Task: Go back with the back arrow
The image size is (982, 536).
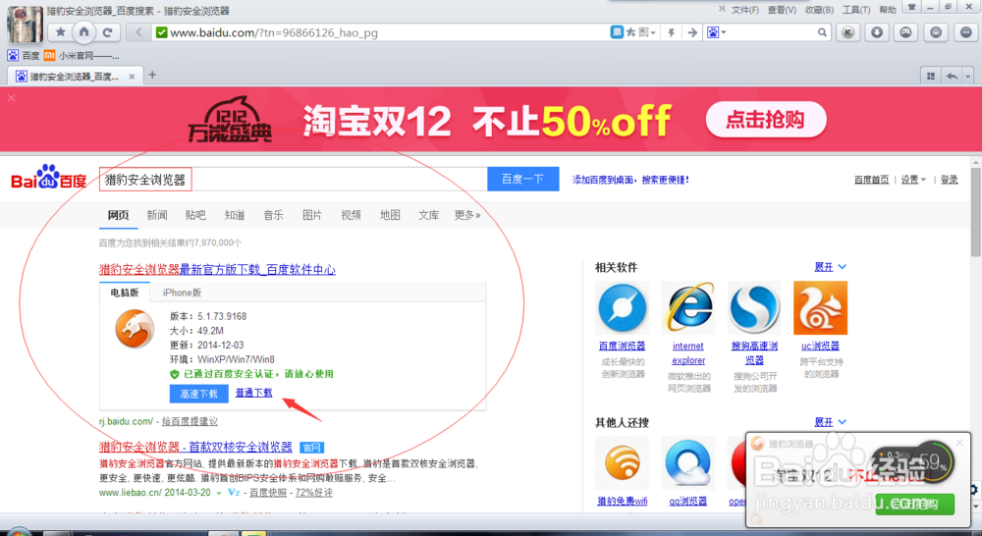Action: 138,32
